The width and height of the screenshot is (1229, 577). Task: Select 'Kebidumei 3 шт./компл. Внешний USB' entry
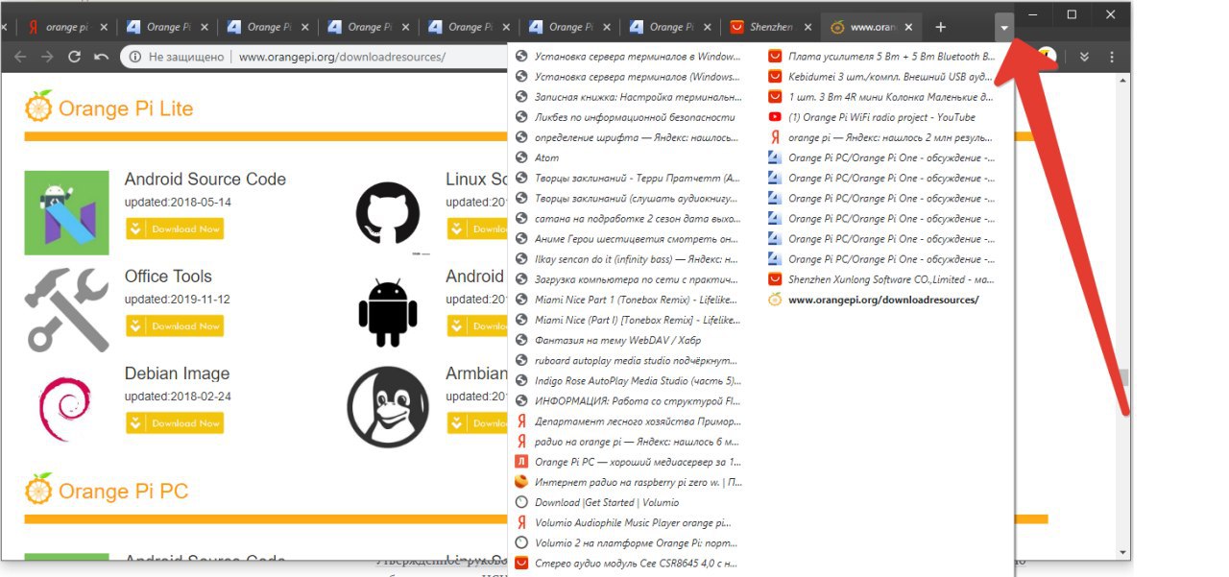point(881,76)
